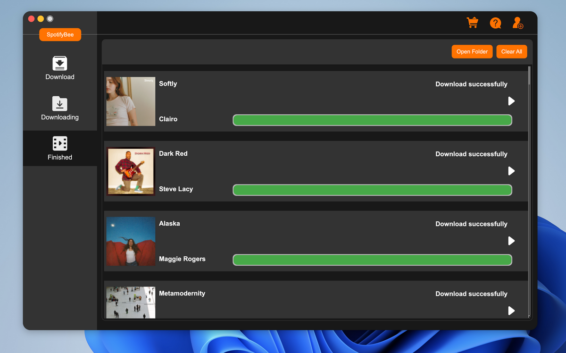
Task: Click Dark Red's Download successfully status
Action: point(471,154)
